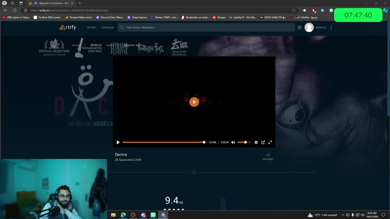Open the tab actions menu icon

click(x=21, y=3)
